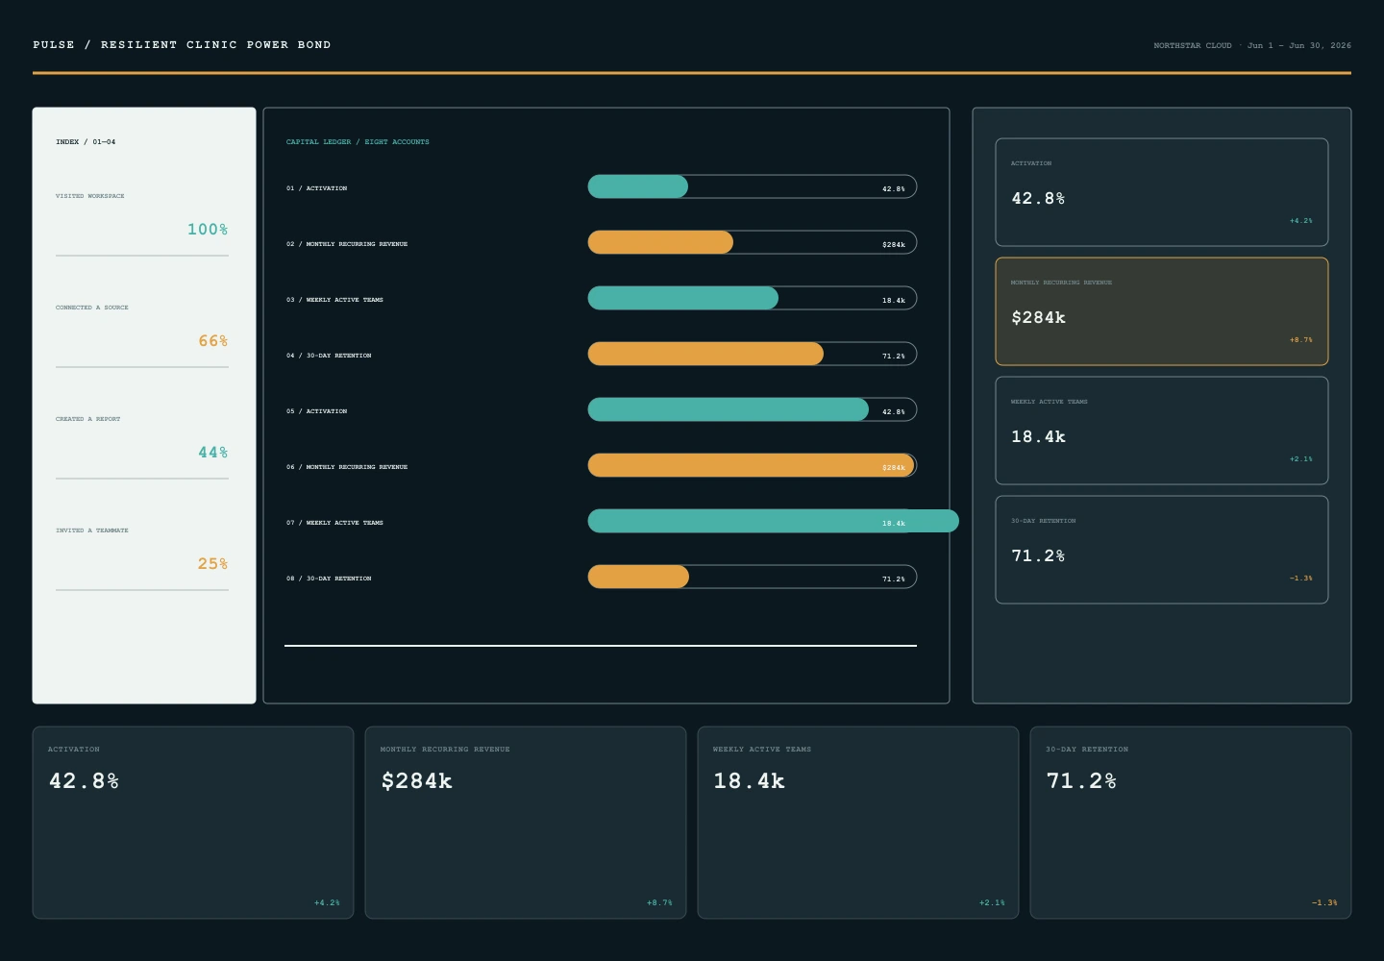Click the "Invited a teammate" step label
This screenshot has height=961, width=1384.
(x=92, y=530)
